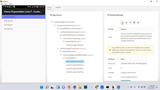Open Widgets from taskbar
160x90 pixels.
click(58, 87)
